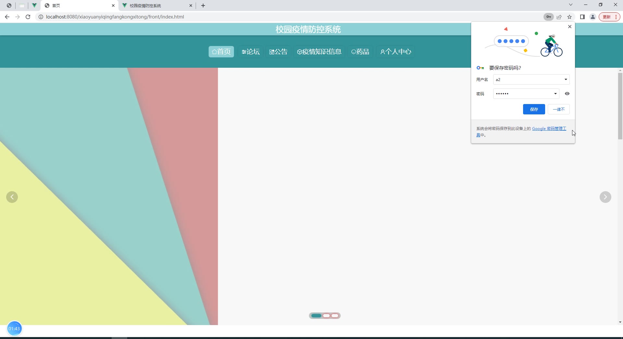Select the pinned Vue-logo tab
The width and height of the screenshot is (623, 339).
point(34,6)
